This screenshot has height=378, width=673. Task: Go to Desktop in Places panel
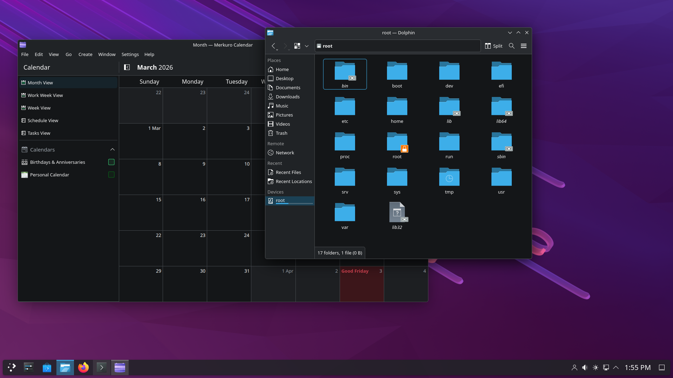pos(290,78)
